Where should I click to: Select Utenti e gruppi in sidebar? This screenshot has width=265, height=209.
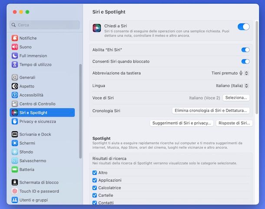click(x=42, y=200)
